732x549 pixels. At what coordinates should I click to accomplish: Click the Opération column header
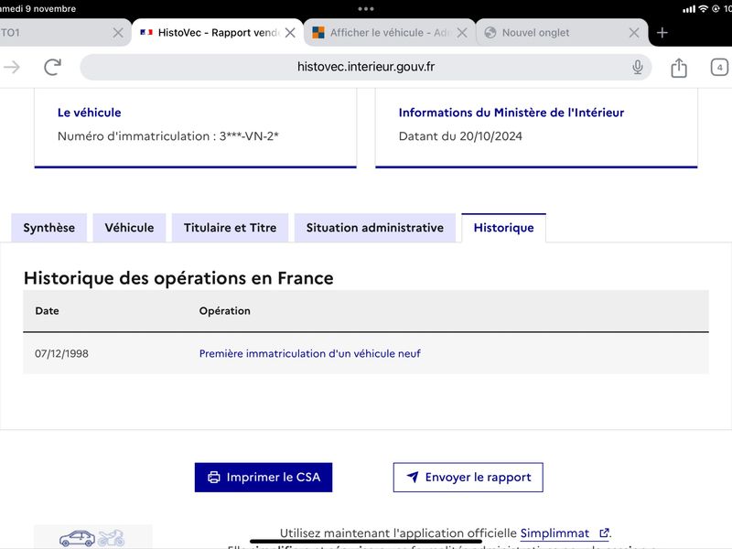point(224,311)
